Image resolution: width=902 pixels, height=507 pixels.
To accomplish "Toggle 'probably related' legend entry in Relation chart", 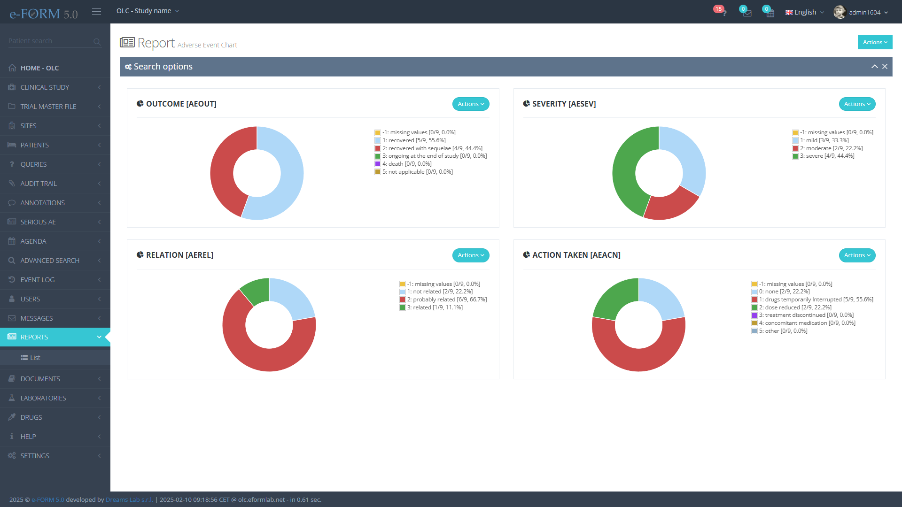I will [x=446, y=300].
